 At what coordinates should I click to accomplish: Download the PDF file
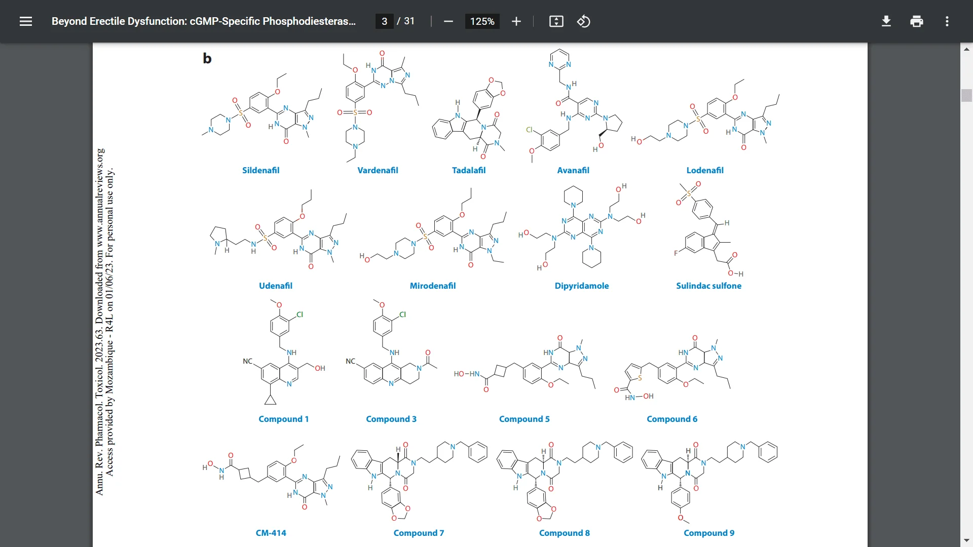coord(886,21)
